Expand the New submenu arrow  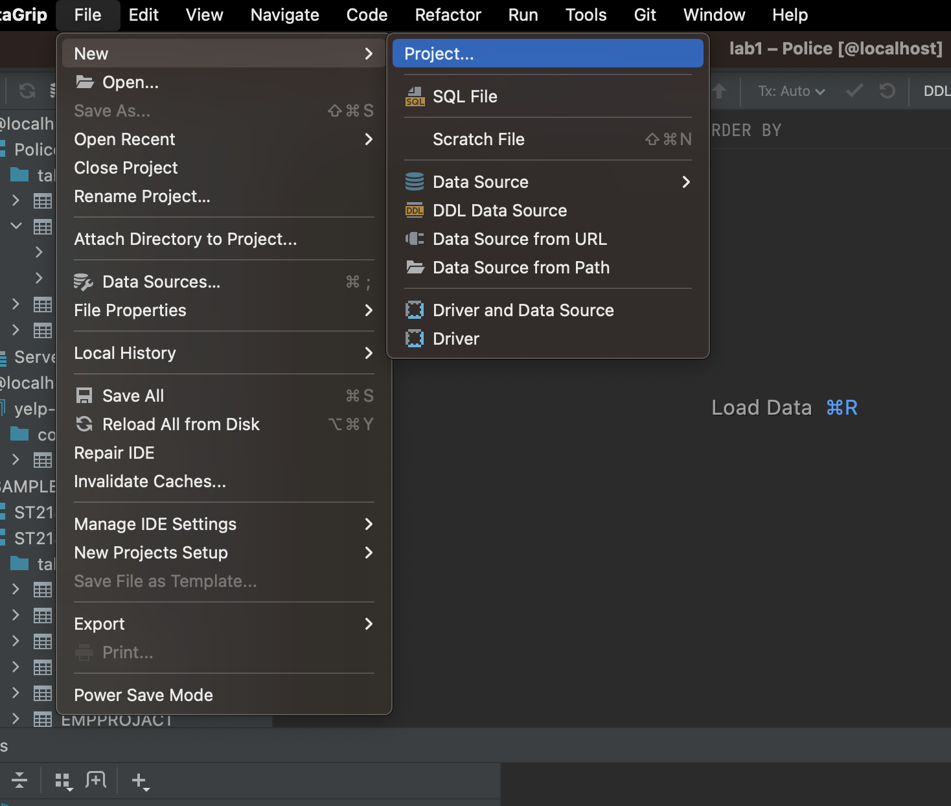pyautogui.click(x=369, y=54)
